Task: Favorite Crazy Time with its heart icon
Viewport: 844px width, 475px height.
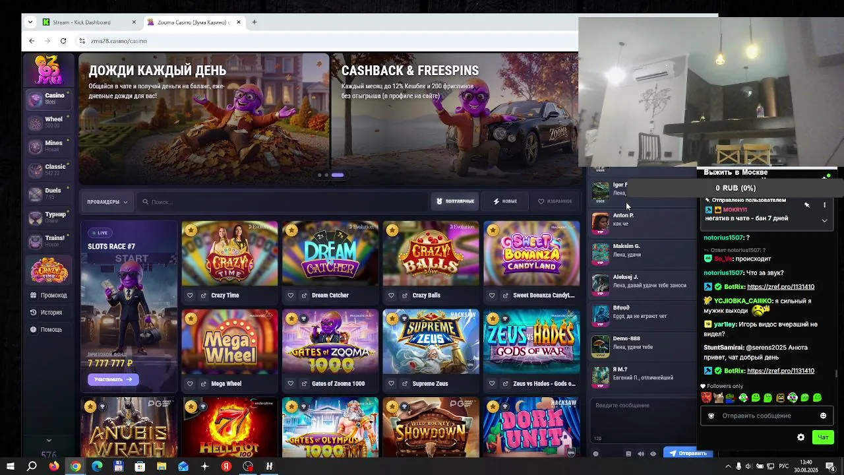Action: [x=190, y=296]
